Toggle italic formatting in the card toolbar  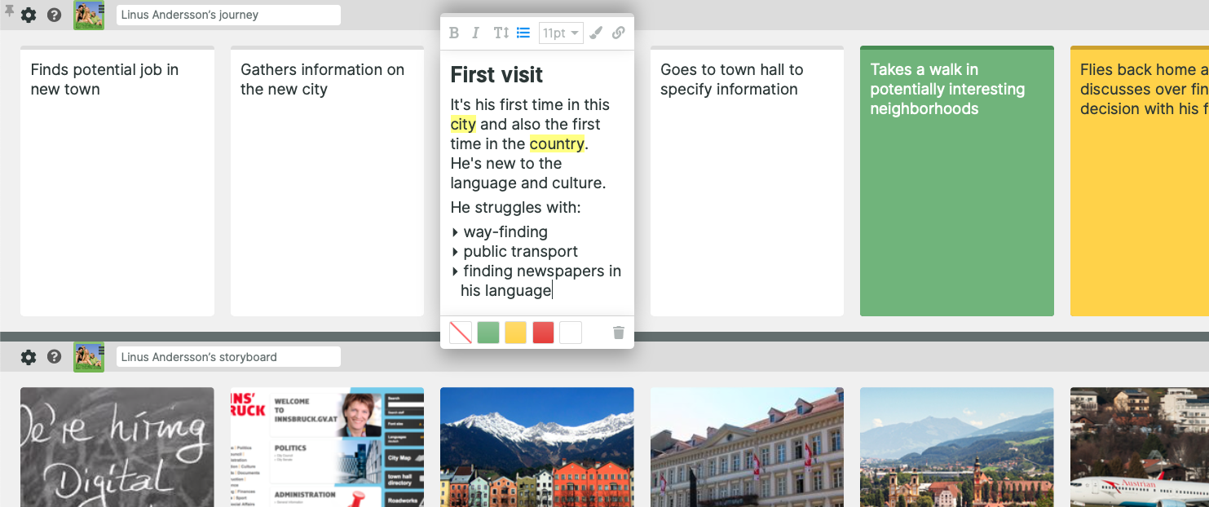click(476, 33)
